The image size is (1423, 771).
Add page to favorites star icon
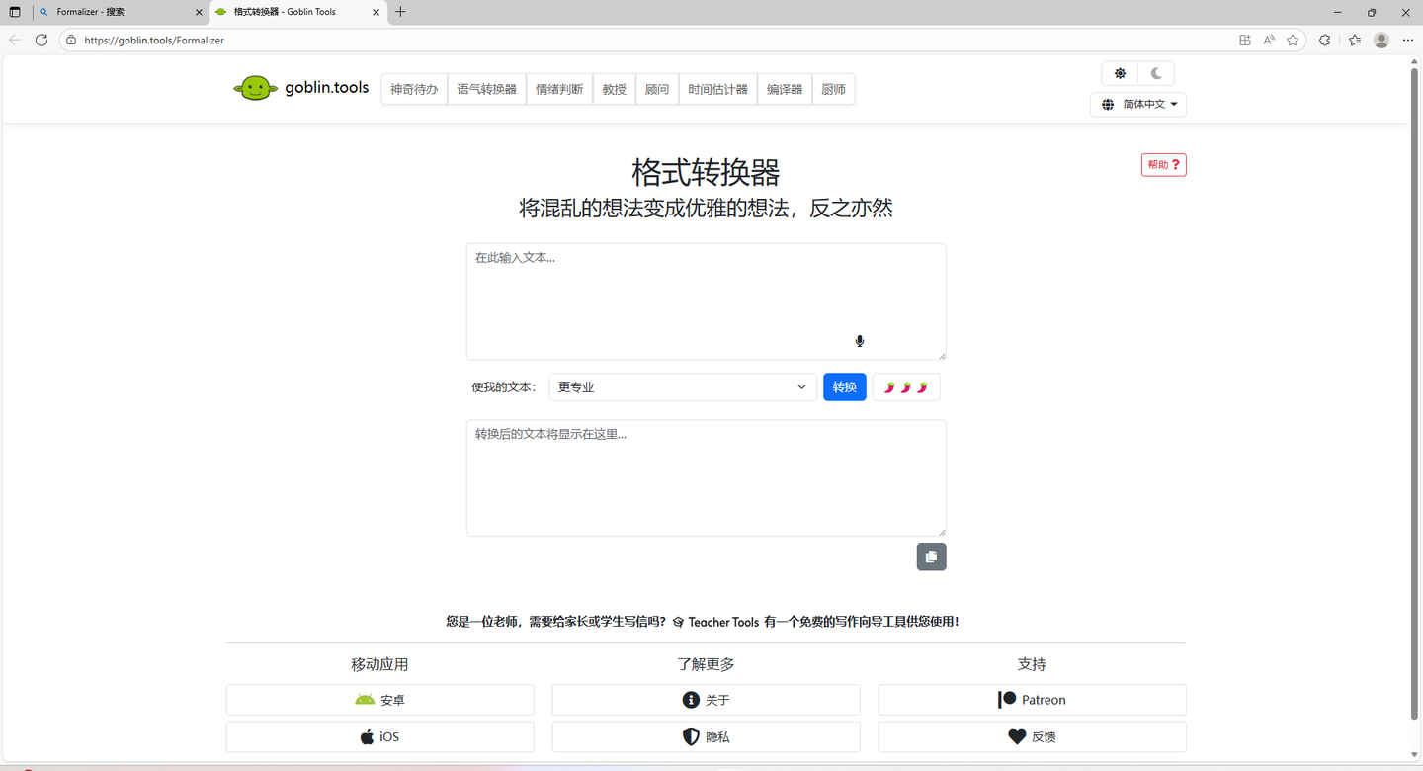click(x=1293, y=41)
